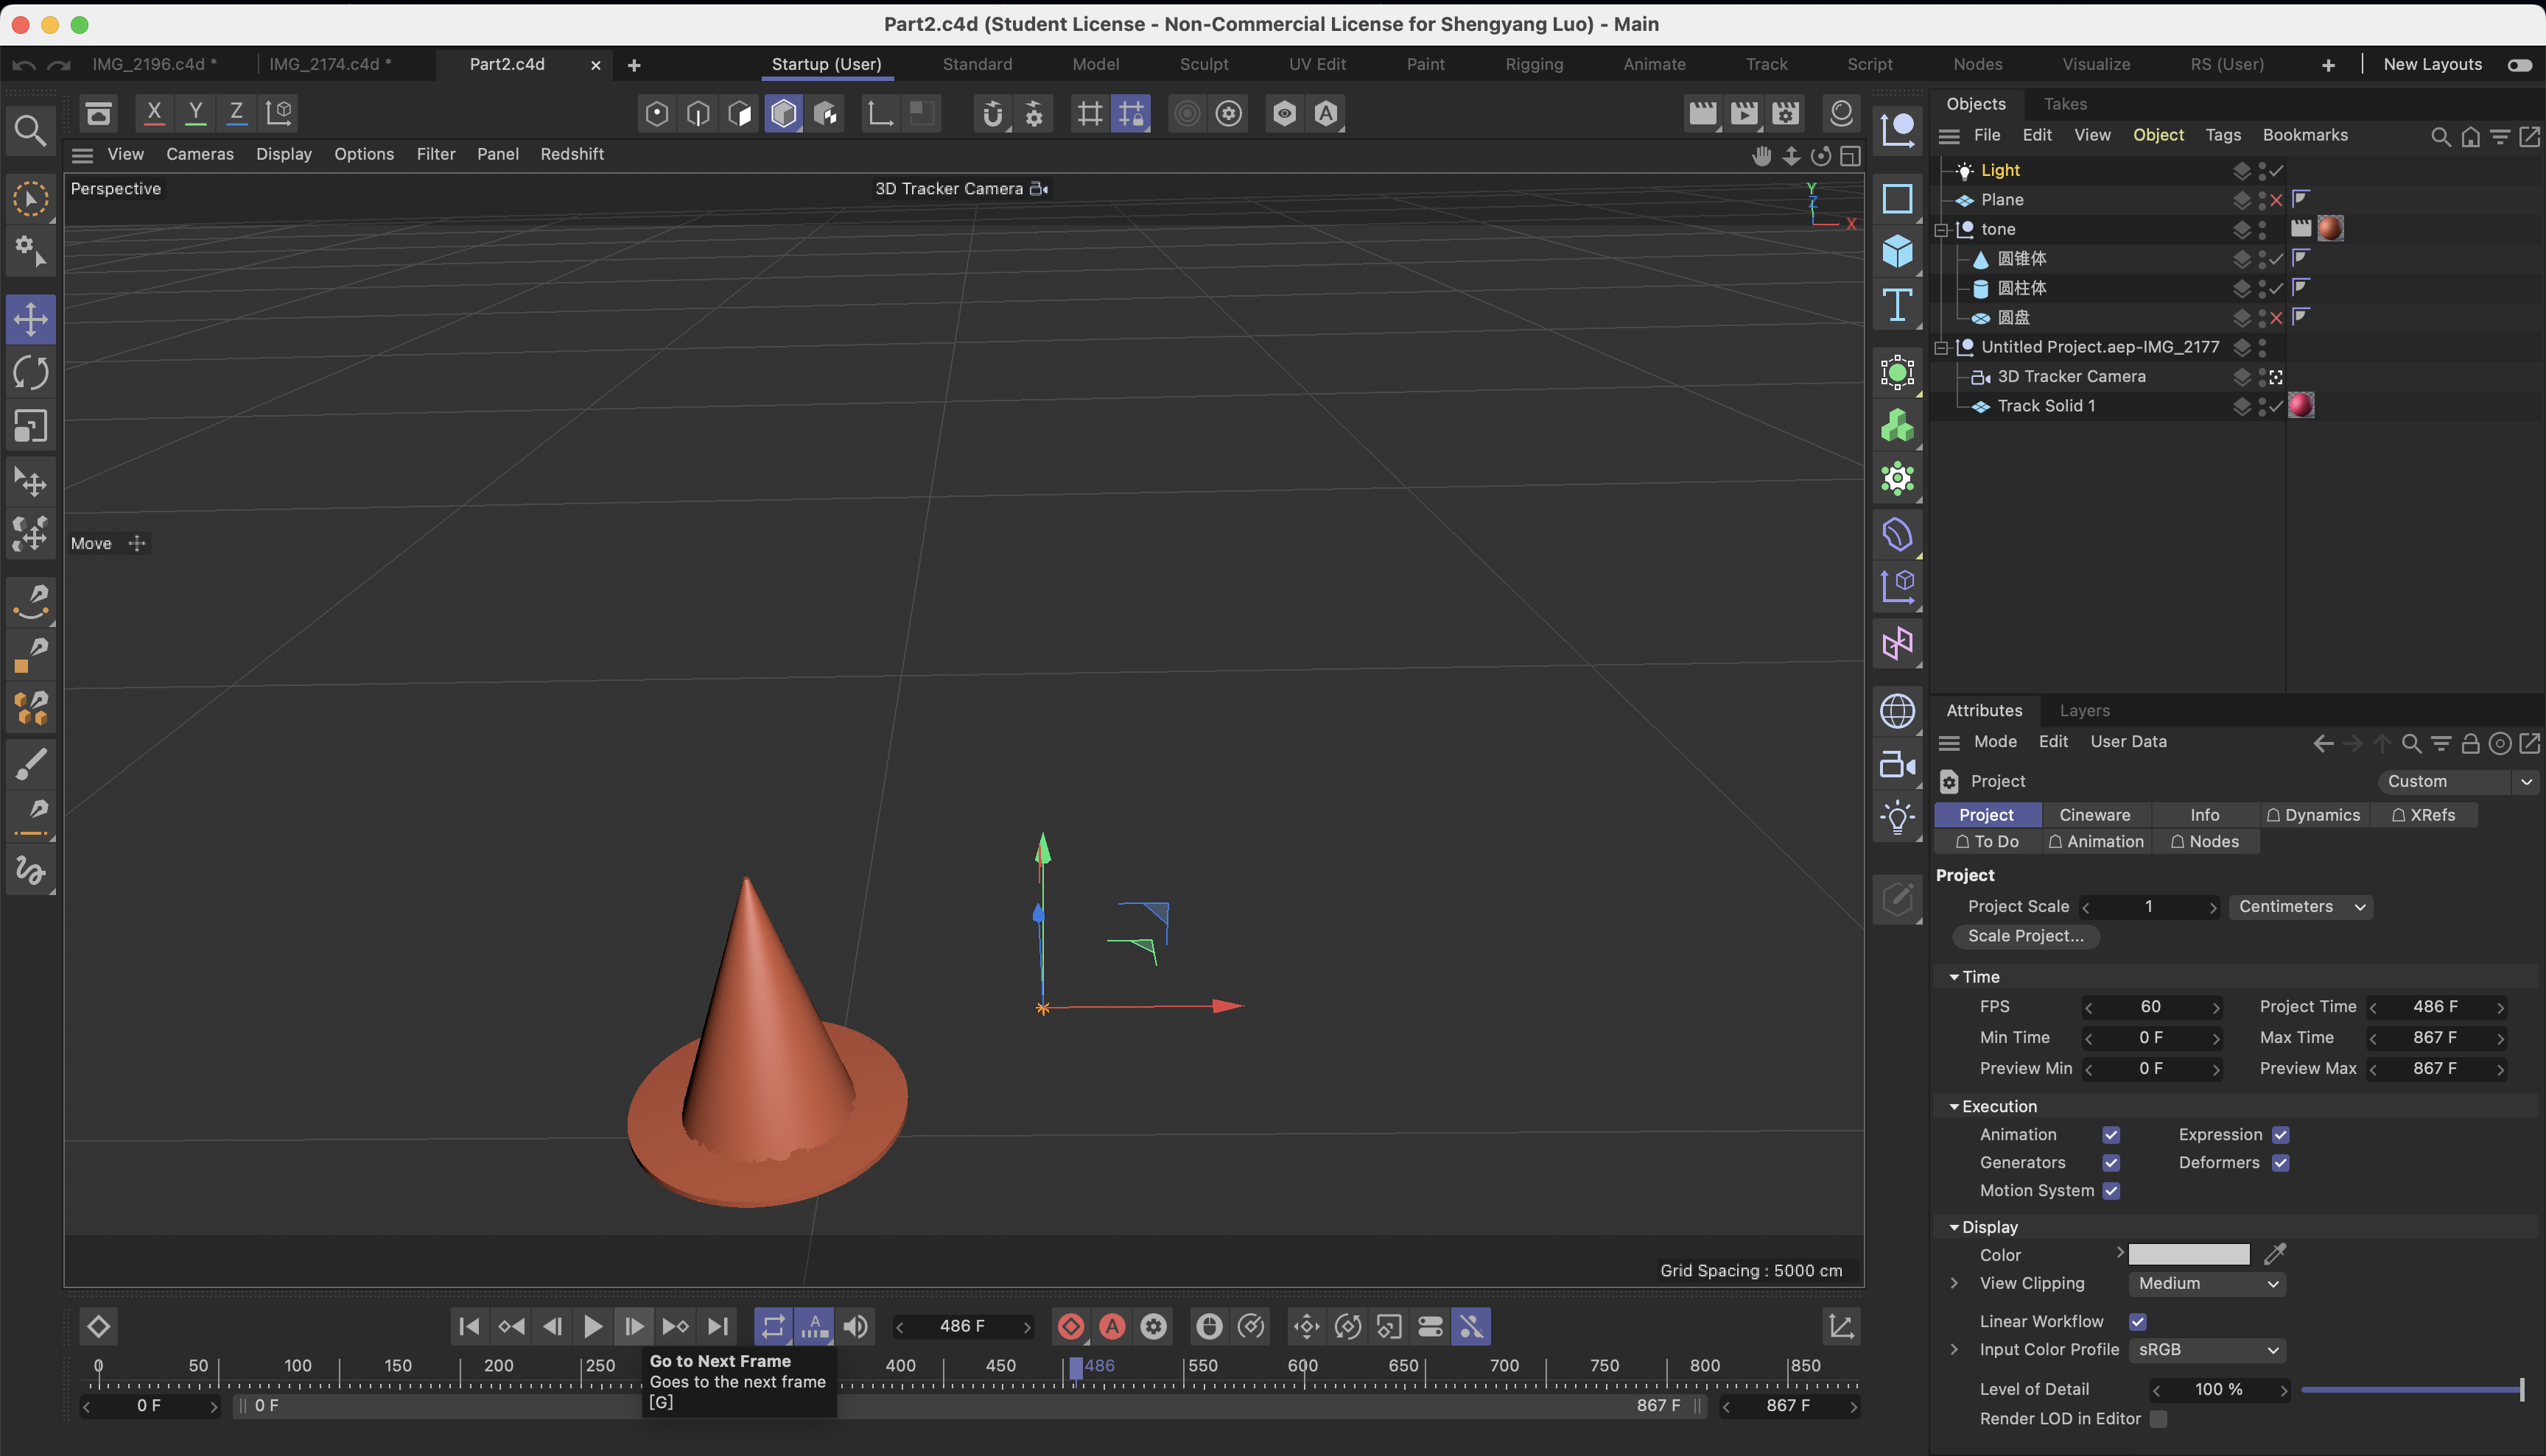The image size is (2546, 1456).
Task: Click the Rectangle spline icon
Action: 1898,198
